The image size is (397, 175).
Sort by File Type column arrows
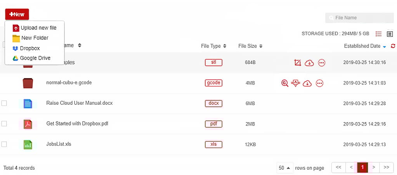[x=225, y=46]
